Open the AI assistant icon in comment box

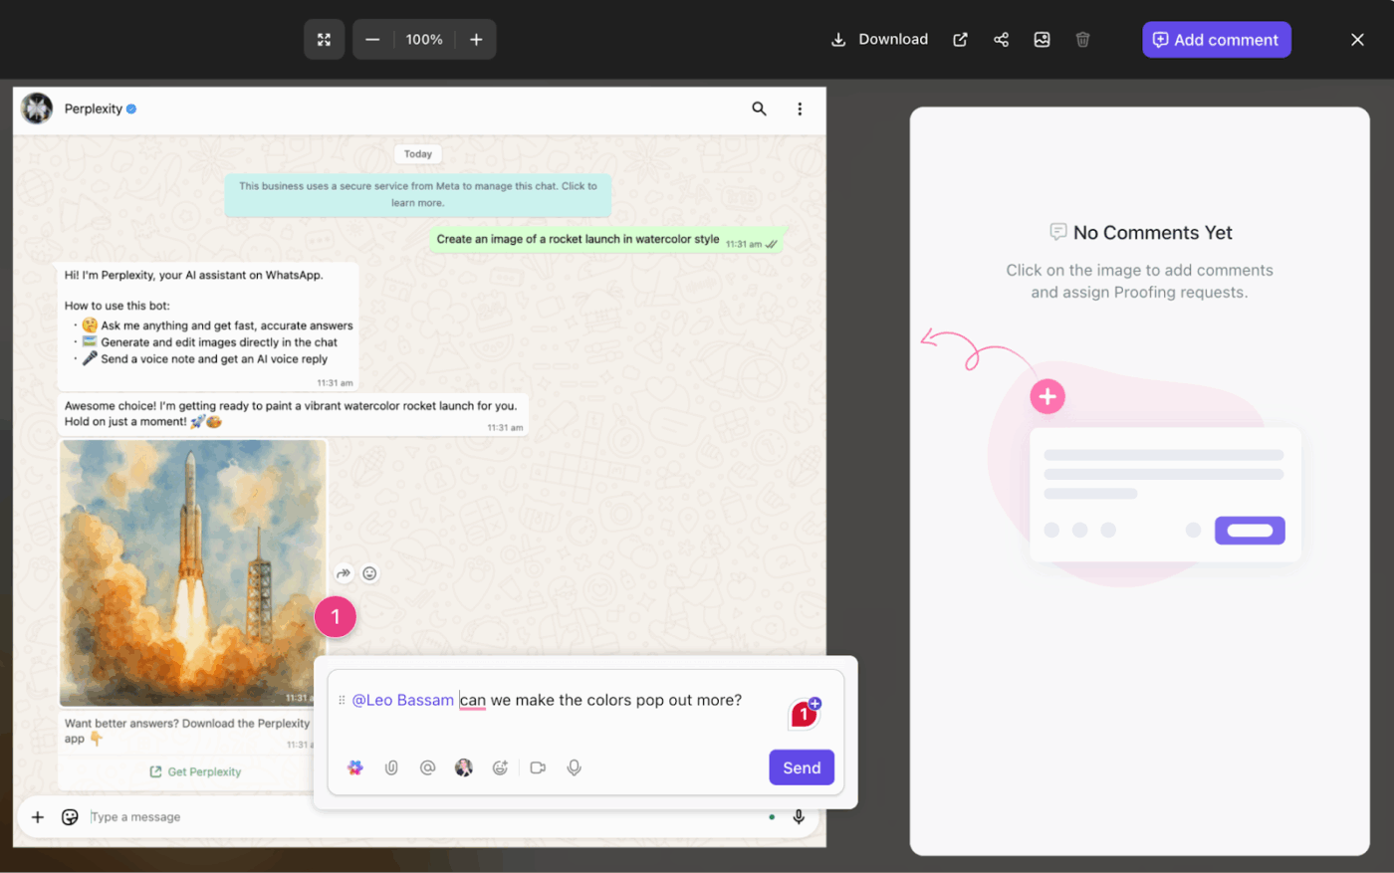pos(355,767)
